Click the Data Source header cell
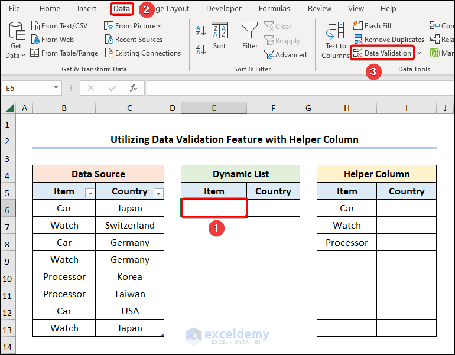Screen dimensions: 455x355 point(98,174)
